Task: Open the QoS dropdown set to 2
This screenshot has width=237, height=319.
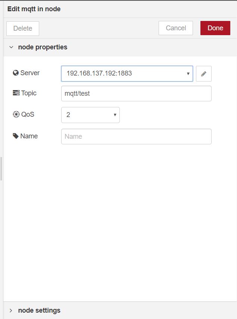Action: point(90,115)
